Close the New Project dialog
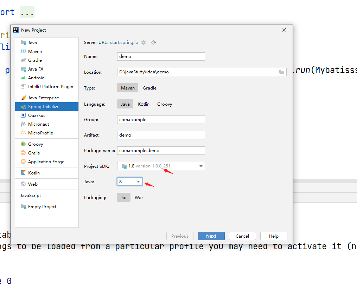357x284 pixels. click(x=284, y=30)
